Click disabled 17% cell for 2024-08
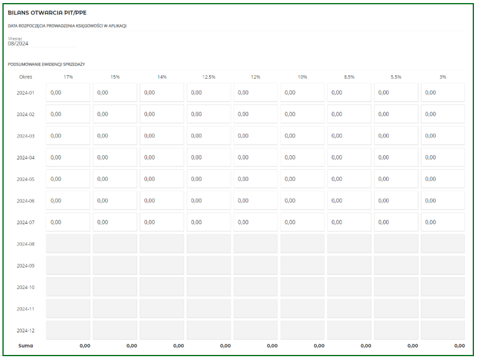The image size is (477, 358). coord(68,244)
